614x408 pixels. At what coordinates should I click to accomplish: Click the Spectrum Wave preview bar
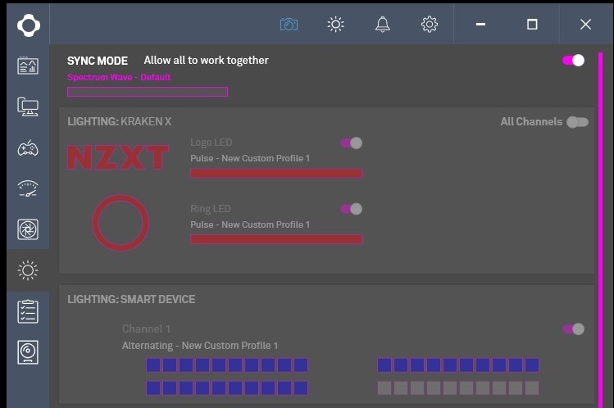pos(148,92)
